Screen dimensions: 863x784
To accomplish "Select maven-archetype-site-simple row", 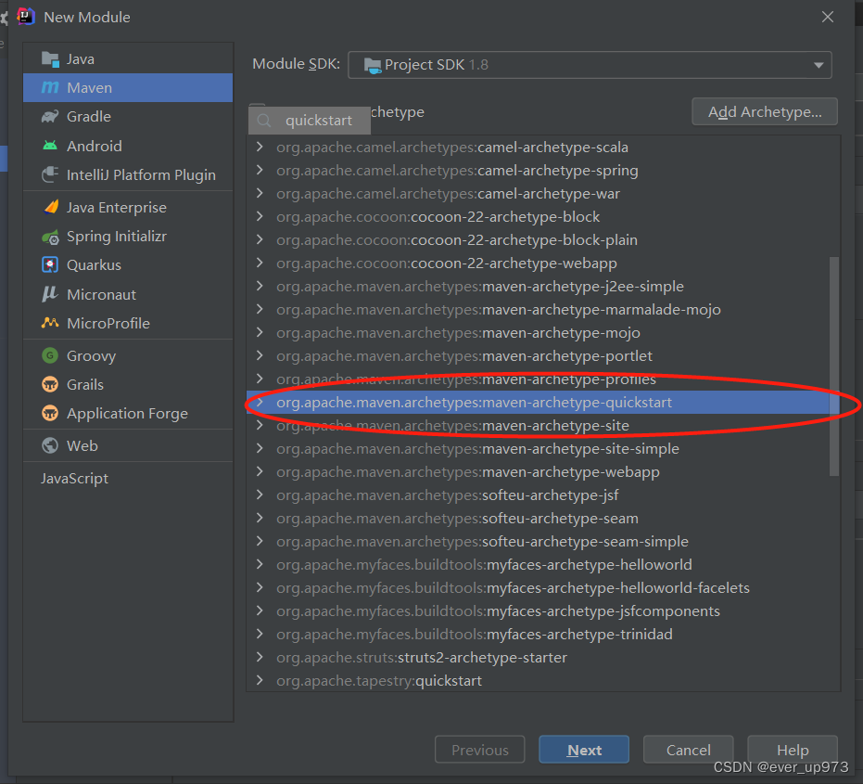I will click(x=542, y=448).
